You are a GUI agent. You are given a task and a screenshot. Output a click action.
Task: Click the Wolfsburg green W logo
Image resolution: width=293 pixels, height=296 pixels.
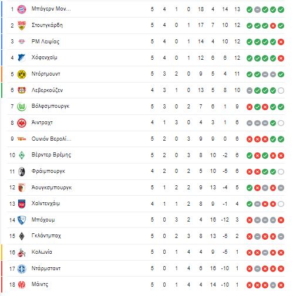tap(22, 107)
